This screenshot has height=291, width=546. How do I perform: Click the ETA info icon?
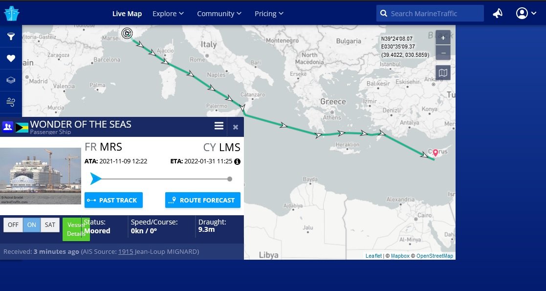237,161
